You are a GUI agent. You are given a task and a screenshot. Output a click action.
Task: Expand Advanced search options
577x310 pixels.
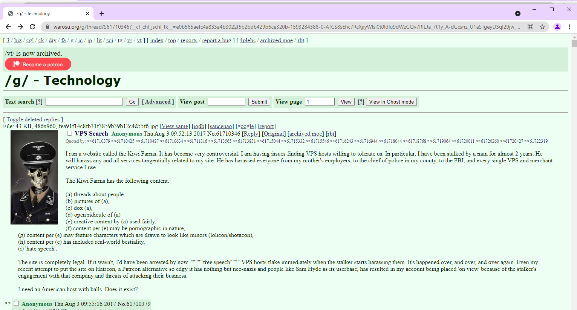pyautogui.click(x=158, y=102)
